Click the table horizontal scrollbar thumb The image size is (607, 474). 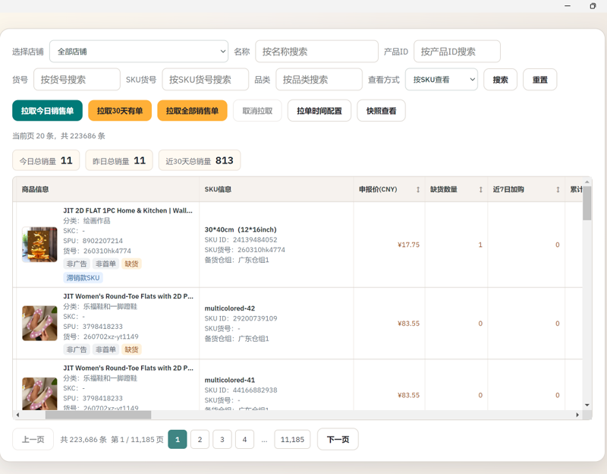click(99, 415)
